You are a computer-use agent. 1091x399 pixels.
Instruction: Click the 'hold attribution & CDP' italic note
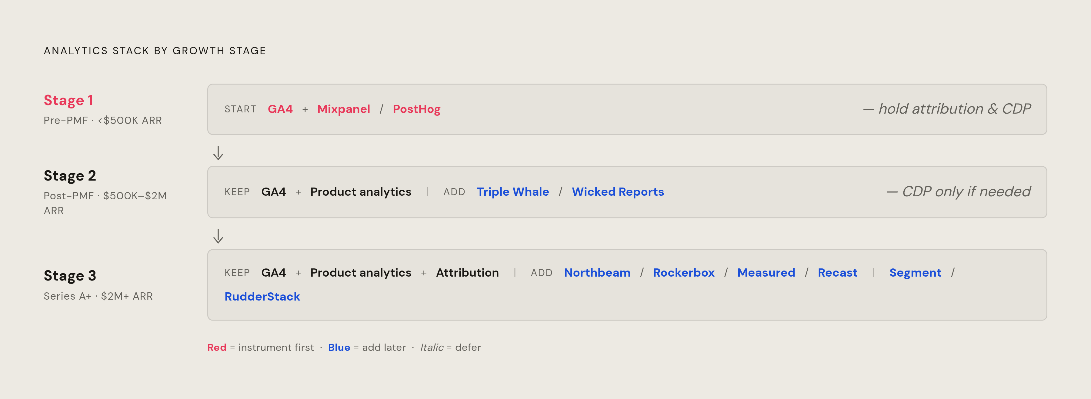tap(946, 109)
